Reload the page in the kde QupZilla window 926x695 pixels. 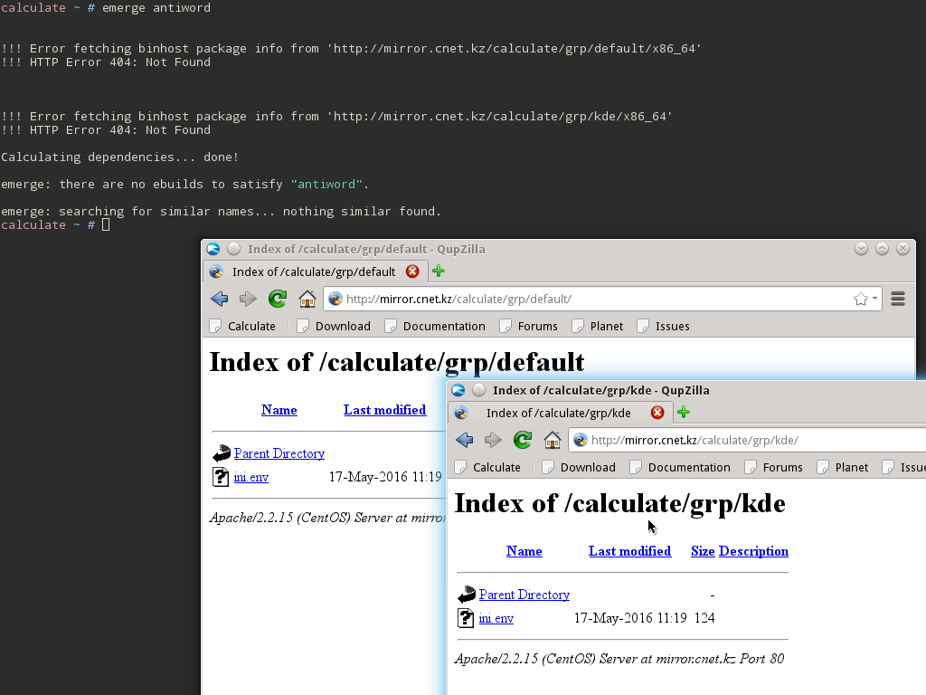point(522,441)
